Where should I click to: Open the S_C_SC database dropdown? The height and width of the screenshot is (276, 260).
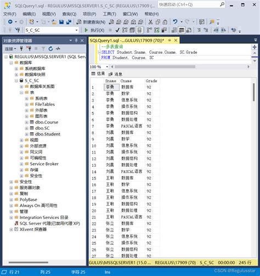77,30
